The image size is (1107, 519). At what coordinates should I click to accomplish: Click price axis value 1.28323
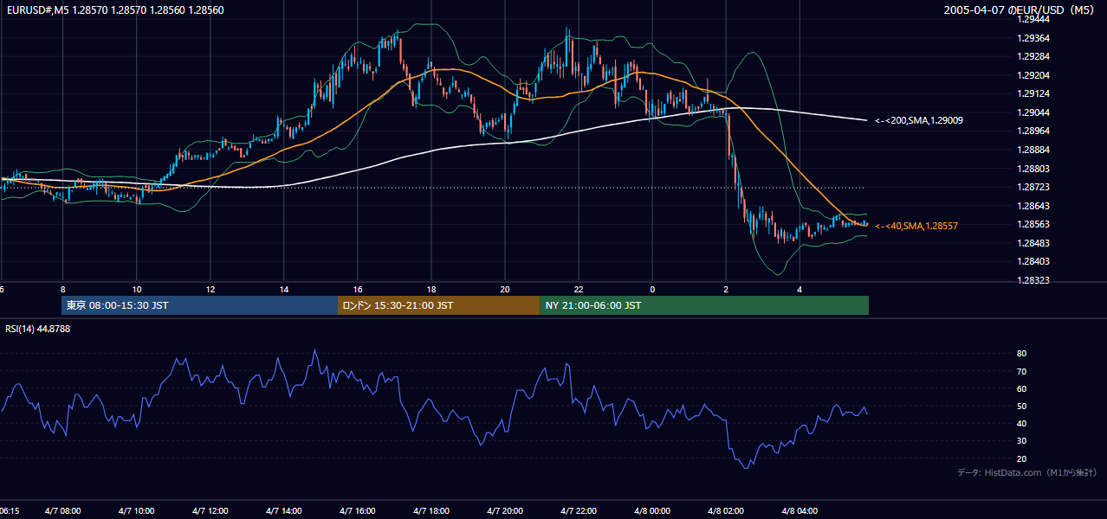1033,281
